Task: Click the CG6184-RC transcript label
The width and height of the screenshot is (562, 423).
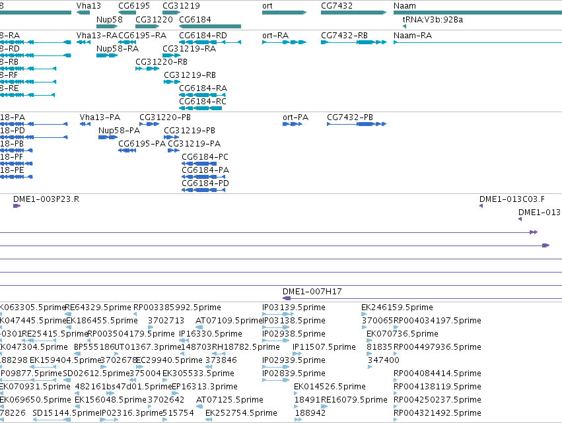Action: tap(203, 102)
